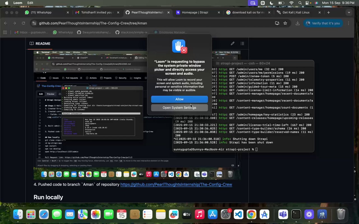359x224 pixels.
Task: Open the Apple menu
Action: (x=6, y=3)
